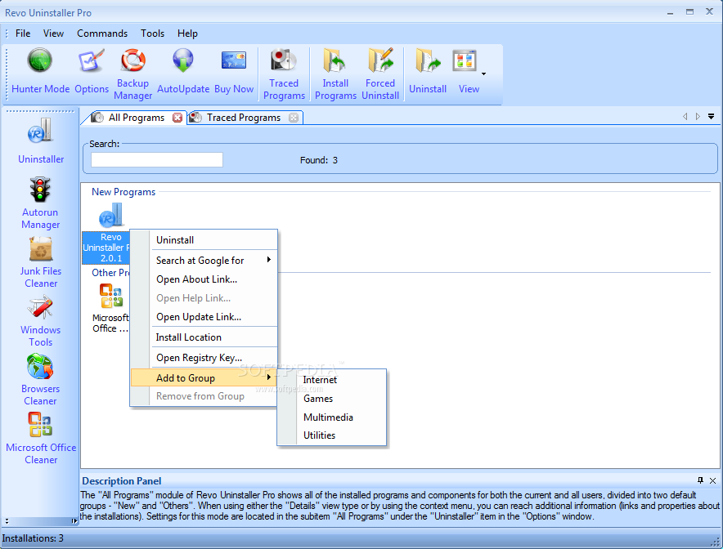The height and width of the screenshot is (549, 723).
Task: Open the File menu
Action: [x=23, y=33]
